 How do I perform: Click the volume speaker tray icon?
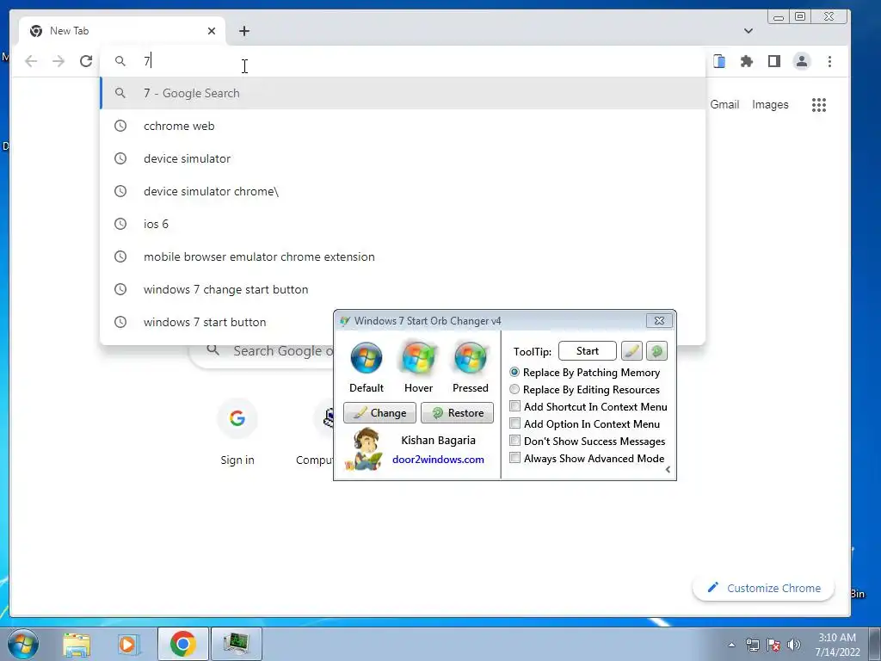point(794,645)
